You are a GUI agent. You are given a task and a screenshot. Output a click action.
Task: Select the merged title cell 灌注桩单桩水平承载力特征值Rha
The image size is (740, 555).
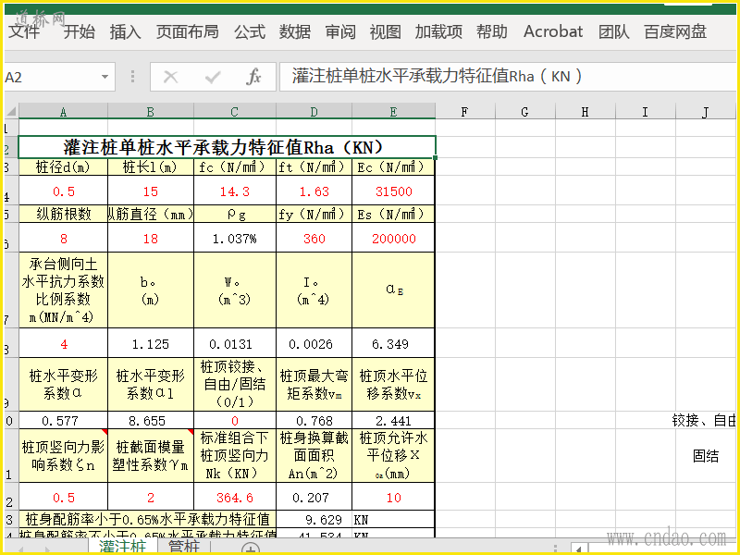click(x=227, y=147)
